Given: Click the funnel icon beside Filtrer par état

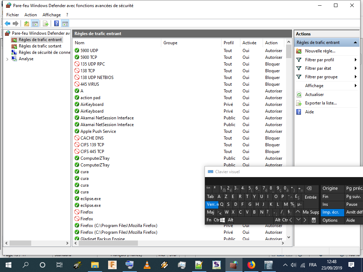Looking at the screenshot, I should click(299, 68).
